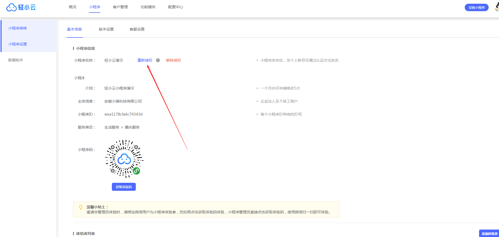Click the 轻小云 cloud logo
The width and height of the screenshot is (499, 237).
21,7
